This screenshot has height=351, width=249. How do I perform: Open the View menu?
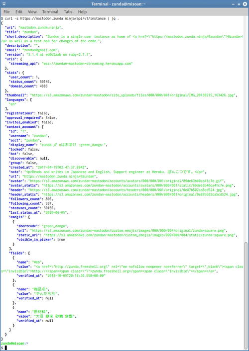click(x=32, y=12)
